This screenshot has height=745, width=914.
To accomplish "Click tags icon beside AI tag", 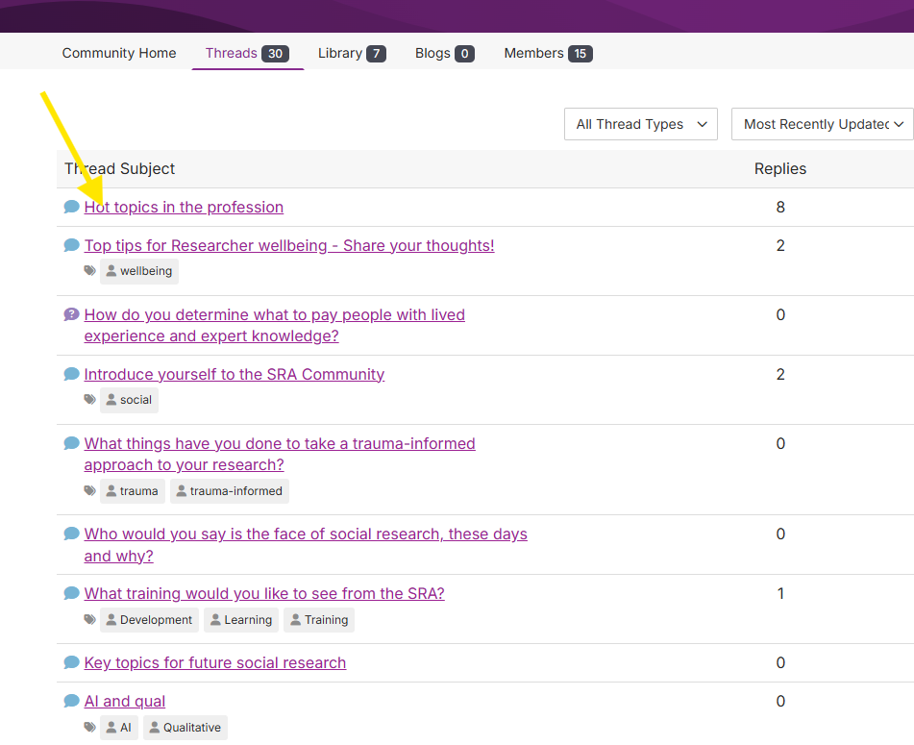I will [89, 727].
